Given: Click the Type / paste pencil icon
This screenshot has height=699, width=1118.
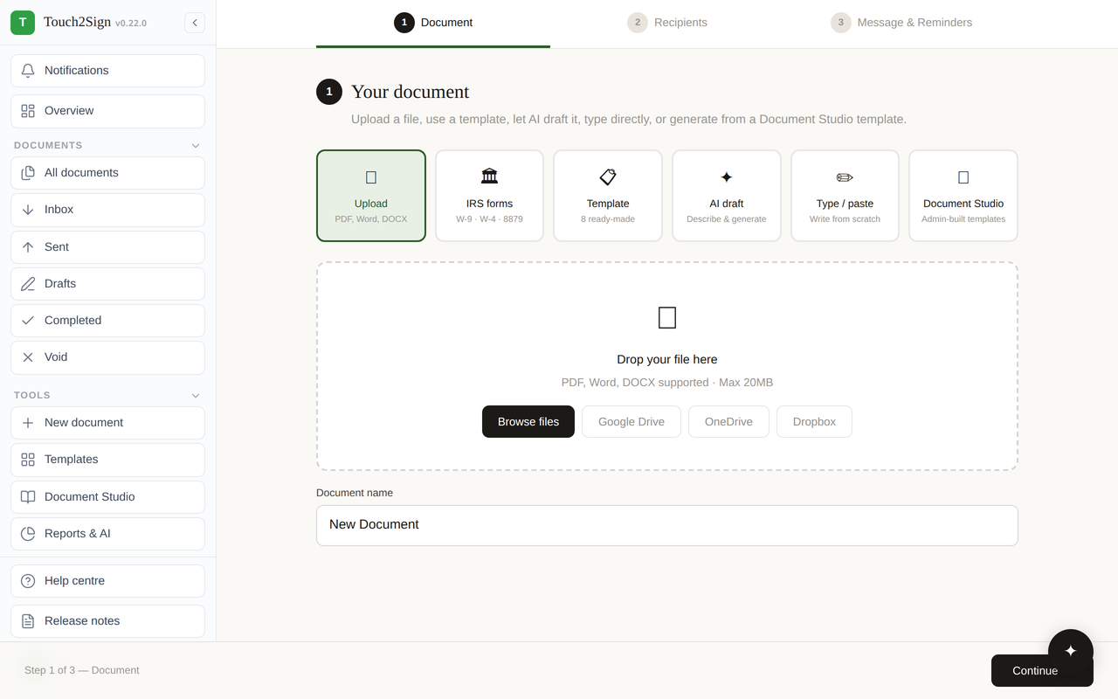Looking at the screenshot, I should coord(845,177).
